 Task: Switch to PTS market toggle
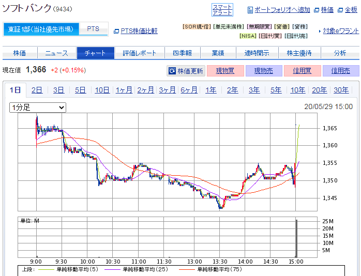(x=93, y=29)
